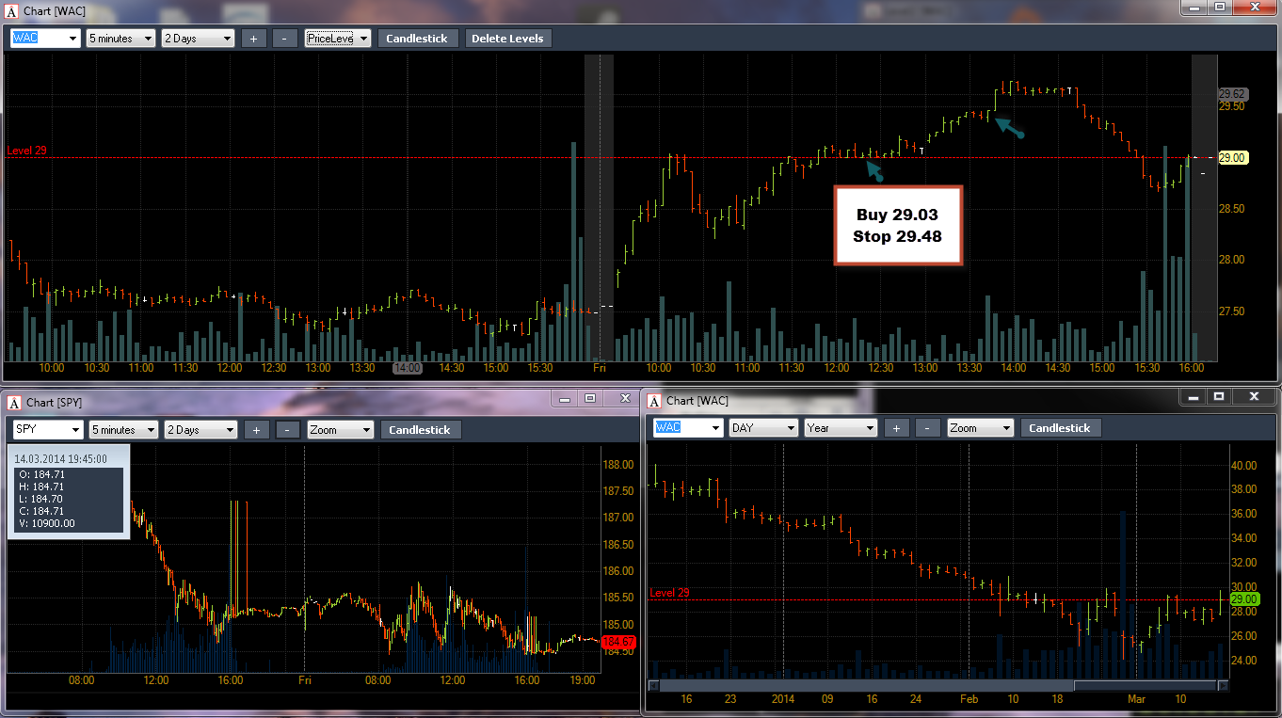The height and width of the screenshot is (718, 1282).
Task: Click minus button in WAC daily chart toolbar
Action: tap(928, 428)
